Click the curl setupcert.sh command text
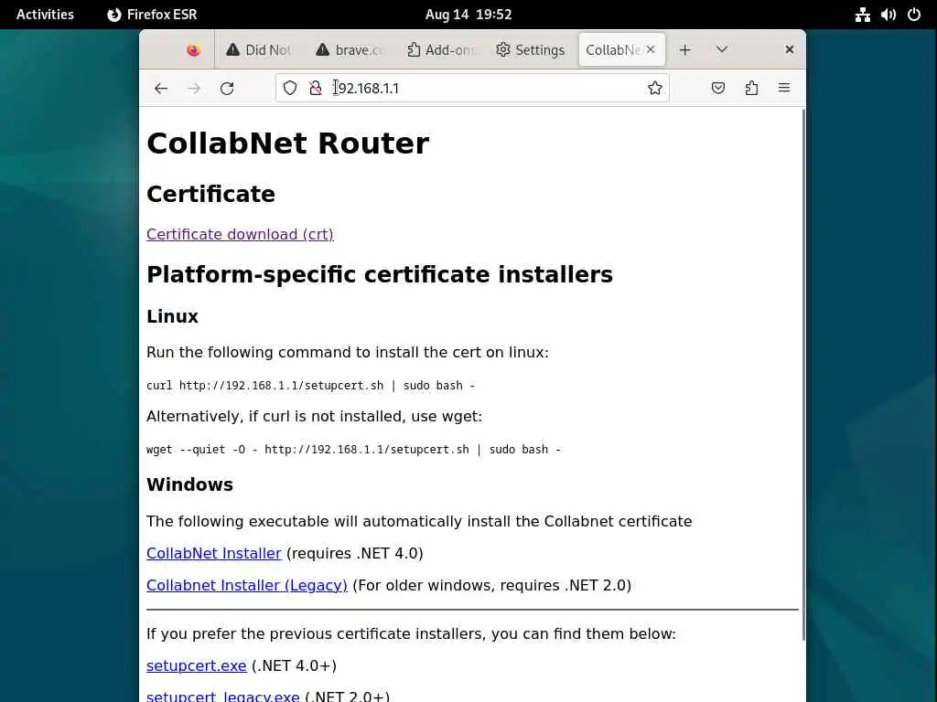The image size is (937, 702). pos(311,386)
